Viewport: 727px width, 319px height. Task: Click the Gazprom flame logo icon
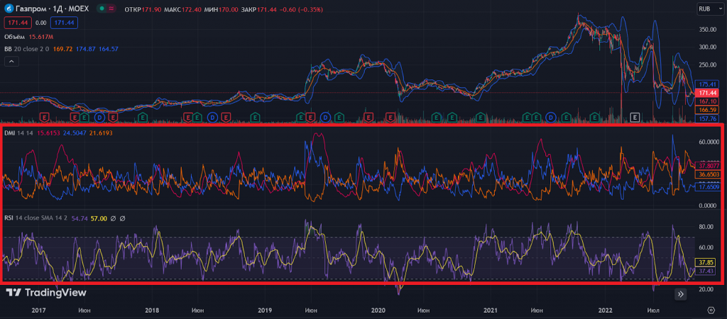(9, 9)
